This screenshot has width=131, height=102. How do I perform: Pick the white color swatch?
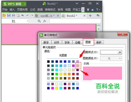click(x=65, y=70)
